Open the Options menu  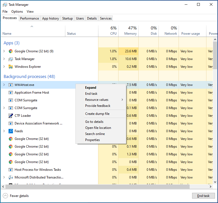[x=17, y=12]
